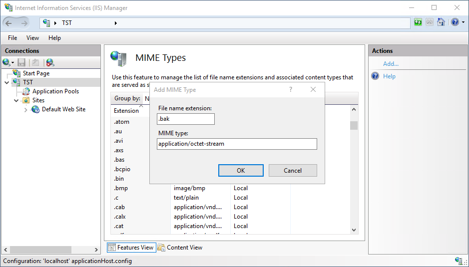469x267 pixels.
Task: Open the Create Connection dropdown arrow
Action: point(12,63)
